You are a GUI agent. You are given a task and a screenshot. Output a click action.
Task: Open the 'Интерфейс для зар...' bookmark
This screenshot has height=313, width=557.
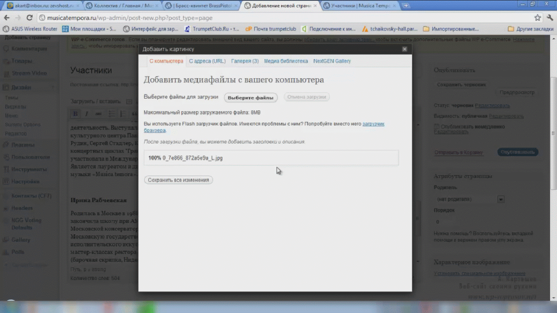pyautogui.click(x=151, y=29)
